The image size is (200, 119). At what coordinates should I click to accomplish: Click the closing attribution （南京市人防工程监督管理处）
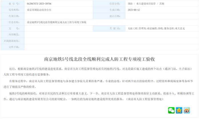(x=145, y=99)
